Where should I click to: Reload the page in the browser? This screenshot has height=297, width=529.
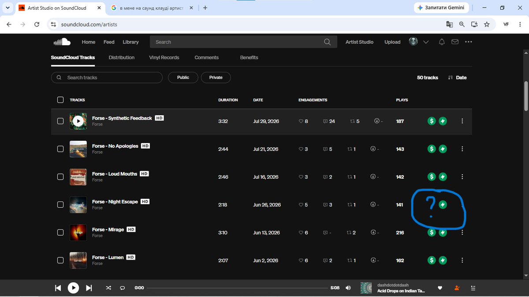[x=37, y=25]
